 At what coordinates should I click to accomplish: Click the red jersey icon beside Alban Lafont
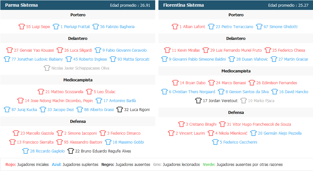175,27
